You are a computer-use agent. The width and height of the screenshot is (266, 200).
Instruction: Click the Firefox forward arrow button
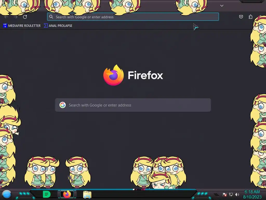pyautogui.click(x=16, y=17)
